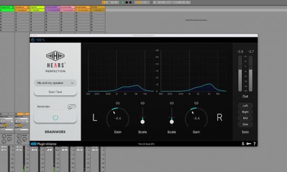Click the -3.8 output level readout
The height and width of the screenshot is (172, 287).
tap(240, 52)
